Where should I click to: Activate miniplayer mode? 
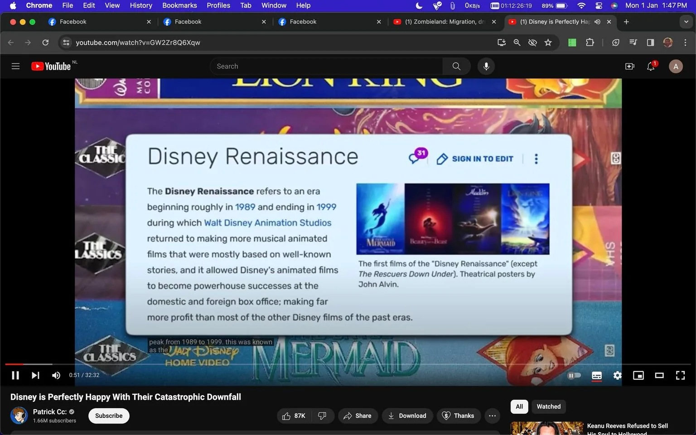point(638,375)
